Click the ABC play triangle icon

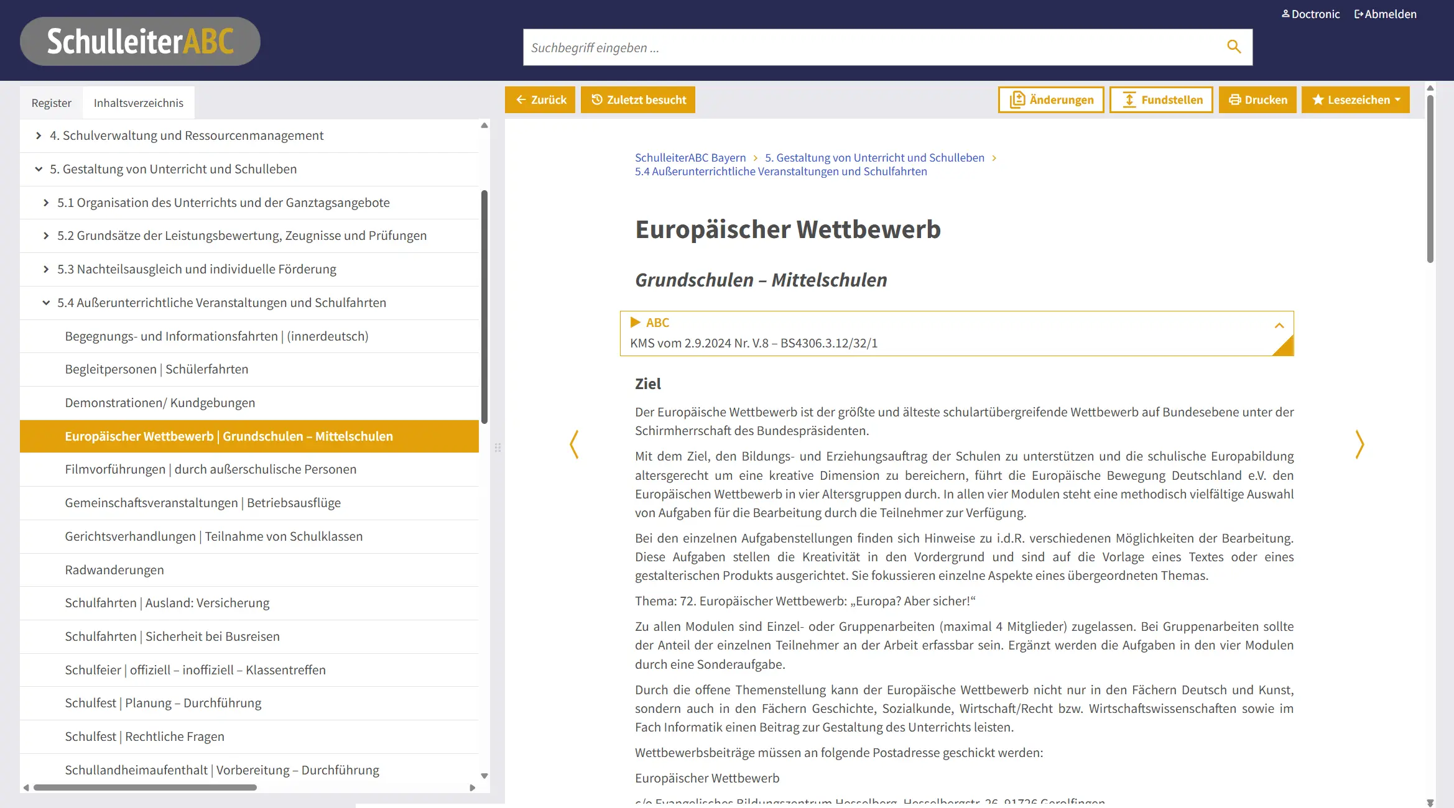click(x=635, y=322)
